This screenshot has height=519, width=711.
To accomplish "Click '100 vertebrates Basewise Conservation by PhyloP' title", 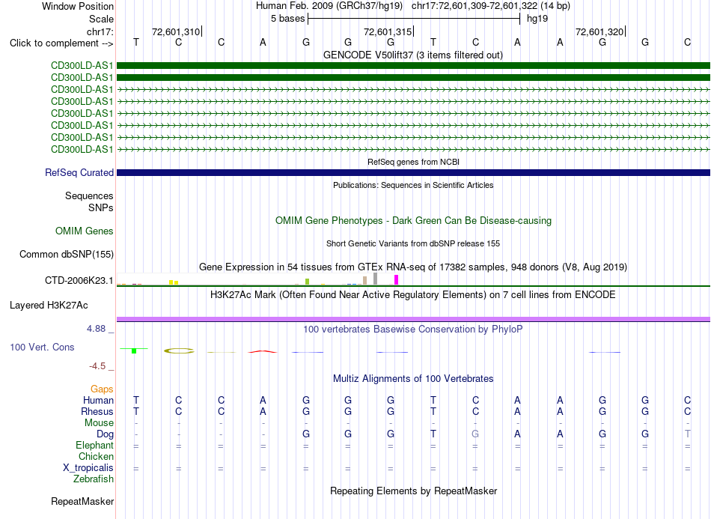I will [413, 329].
